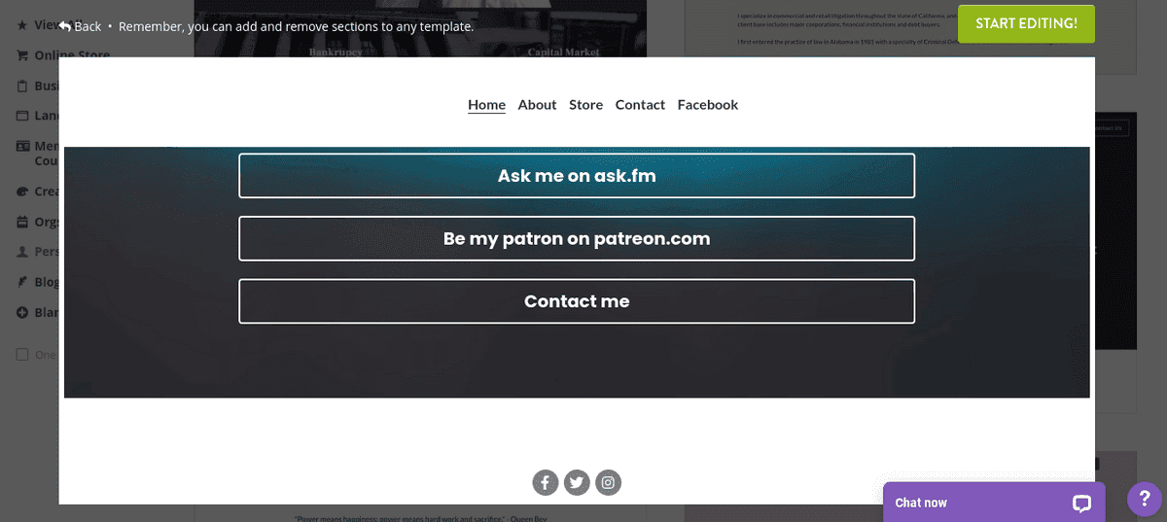Viewport: 1167px width, 522px height.
Task: Open the Store navigation item
Action: (x=585, y=105)
